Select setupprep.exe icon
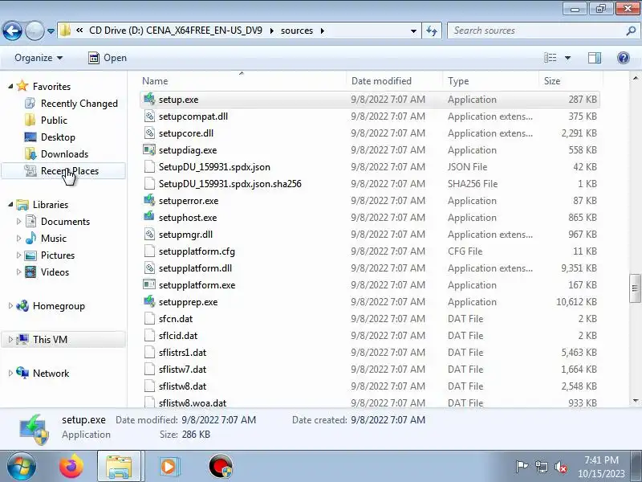642x482 pixels. tap(149, 301)
